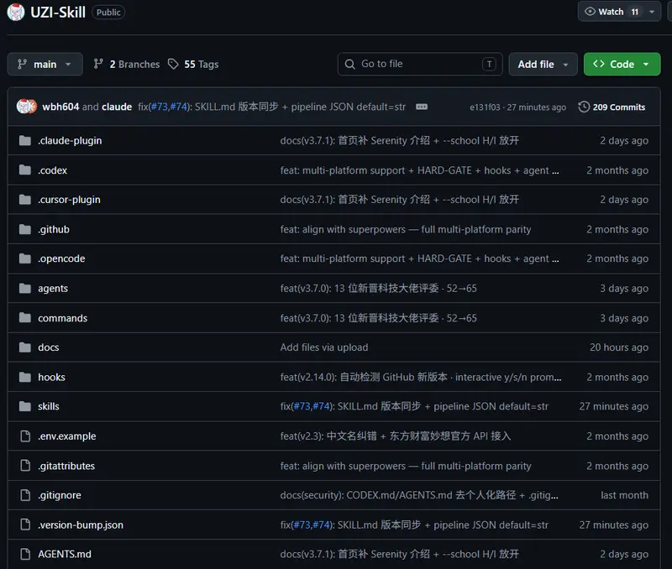Open the Add file dropdown
672x569 pixels.
(x=543, y=65)
